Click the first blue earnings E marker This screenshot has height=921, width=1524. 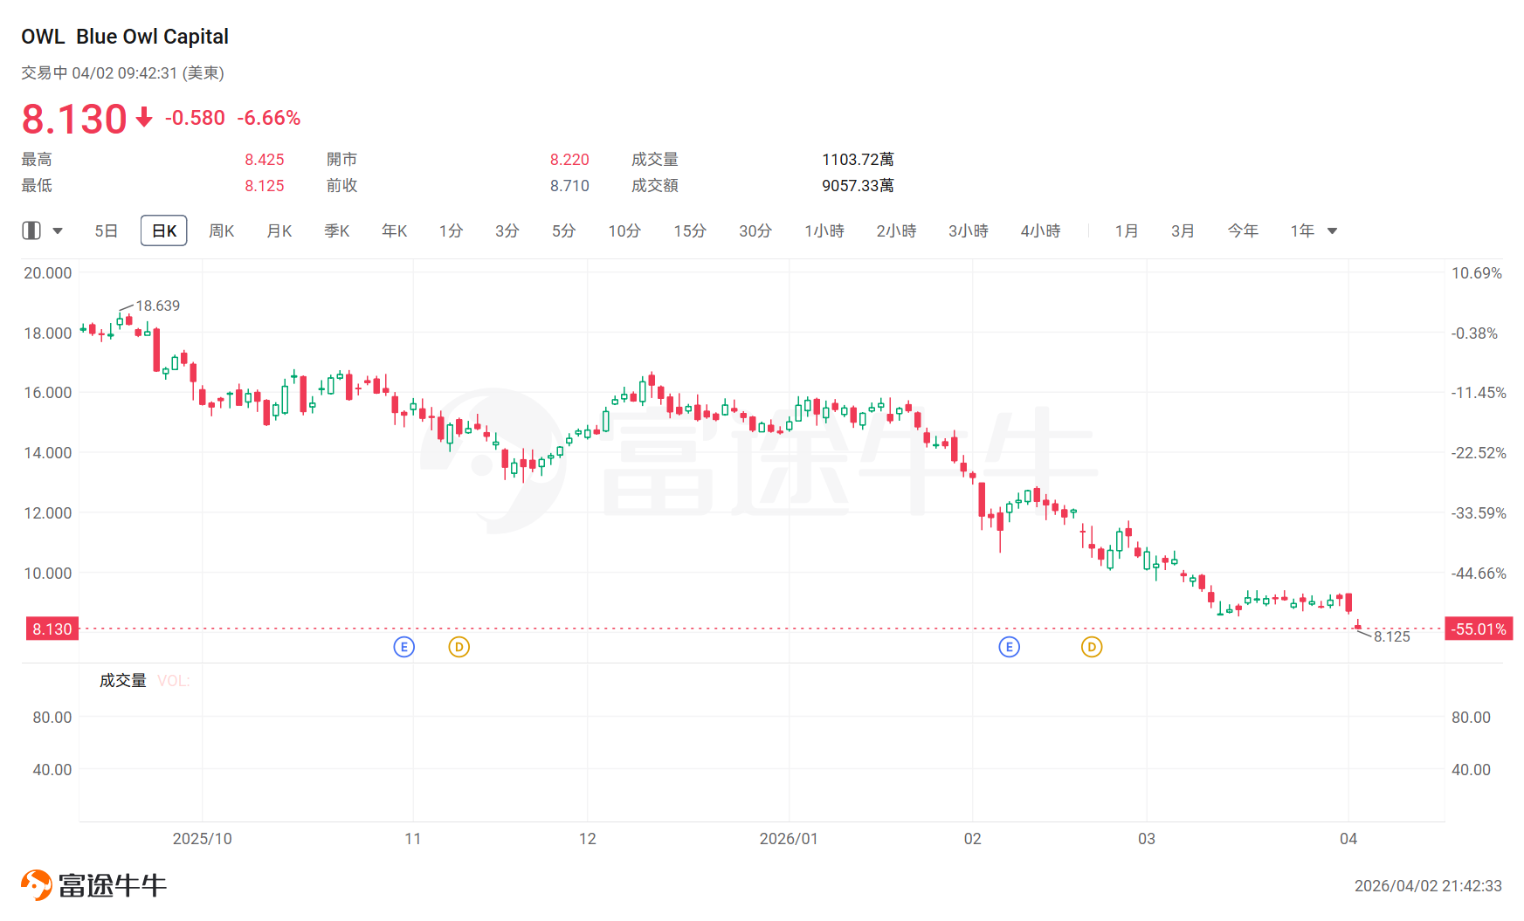403,647
